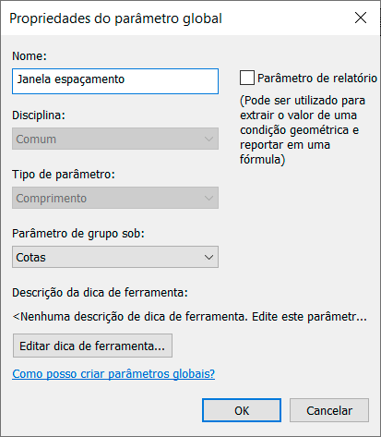Close the dialog with the X icon
Image resolution: width=381 pixels, height=437 pixels.
point(361,18)
